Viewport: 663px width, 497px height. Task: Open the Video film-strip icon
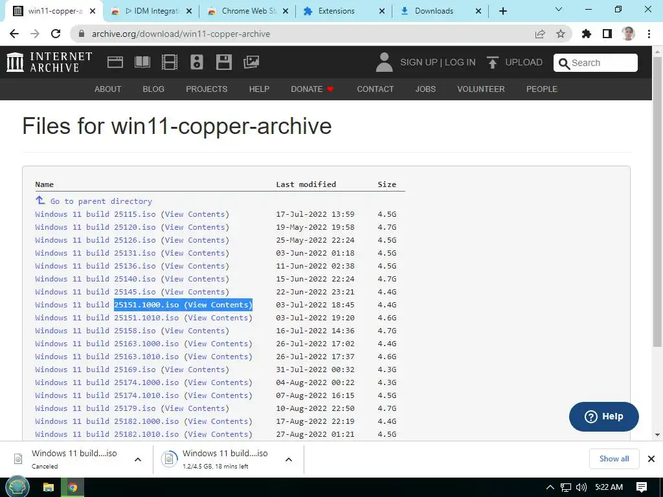coord(170,62)
